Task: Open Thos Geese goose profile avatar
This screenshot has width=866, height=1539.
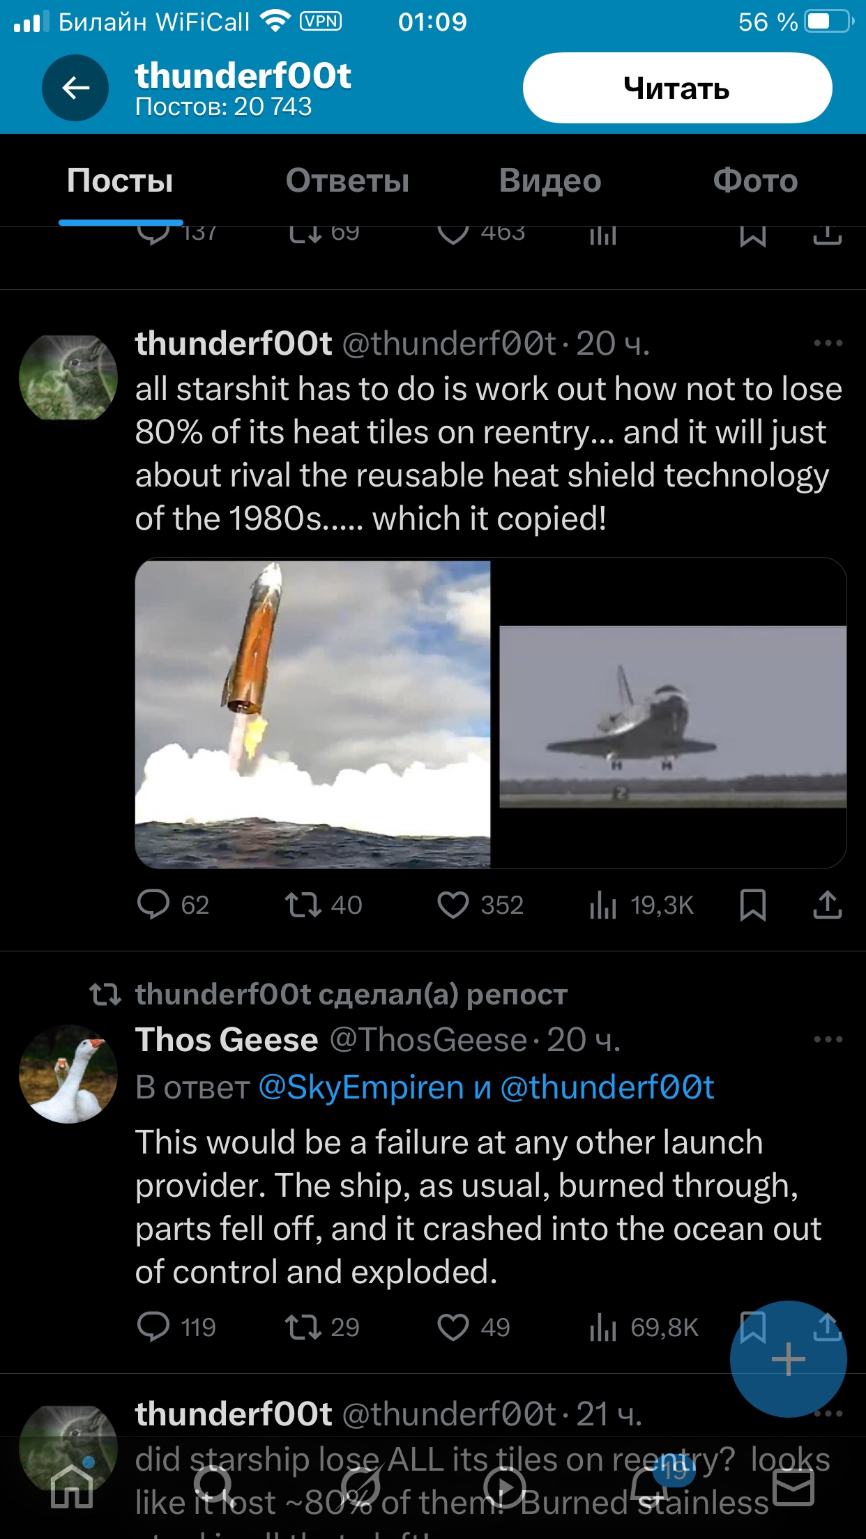Action: [x=68, y=1073]
